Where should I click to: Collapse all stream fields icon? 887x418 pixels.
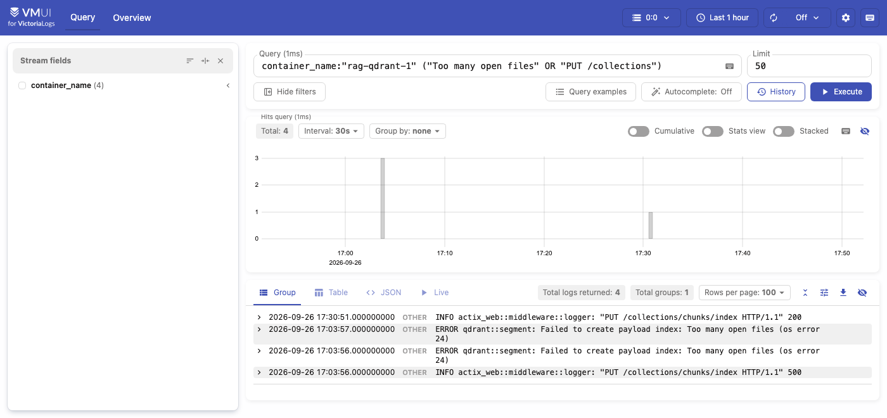tap(205, 61)
